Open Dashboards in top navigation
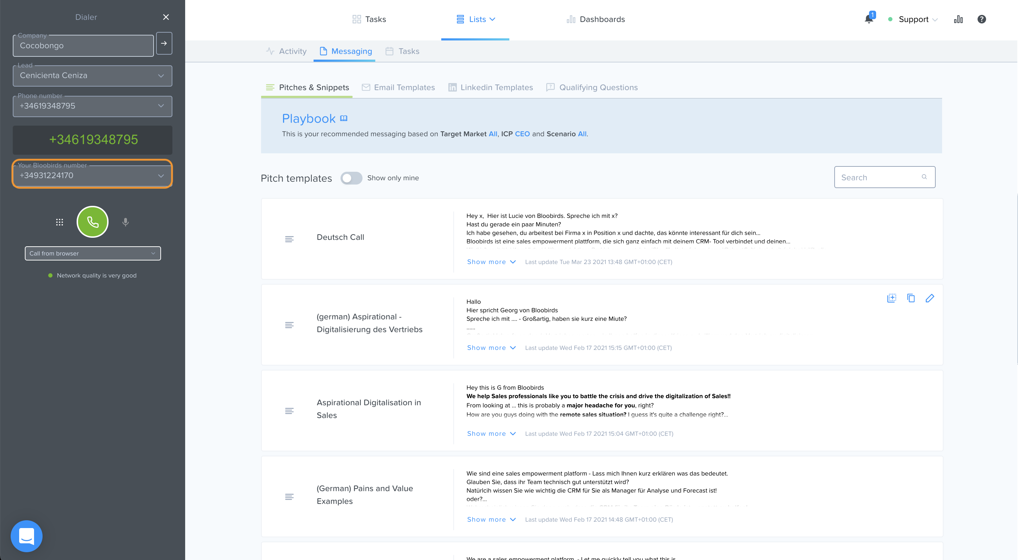The width and height of the screenshot is (1018, 560). pyautogui.click(x=596, y=20)
